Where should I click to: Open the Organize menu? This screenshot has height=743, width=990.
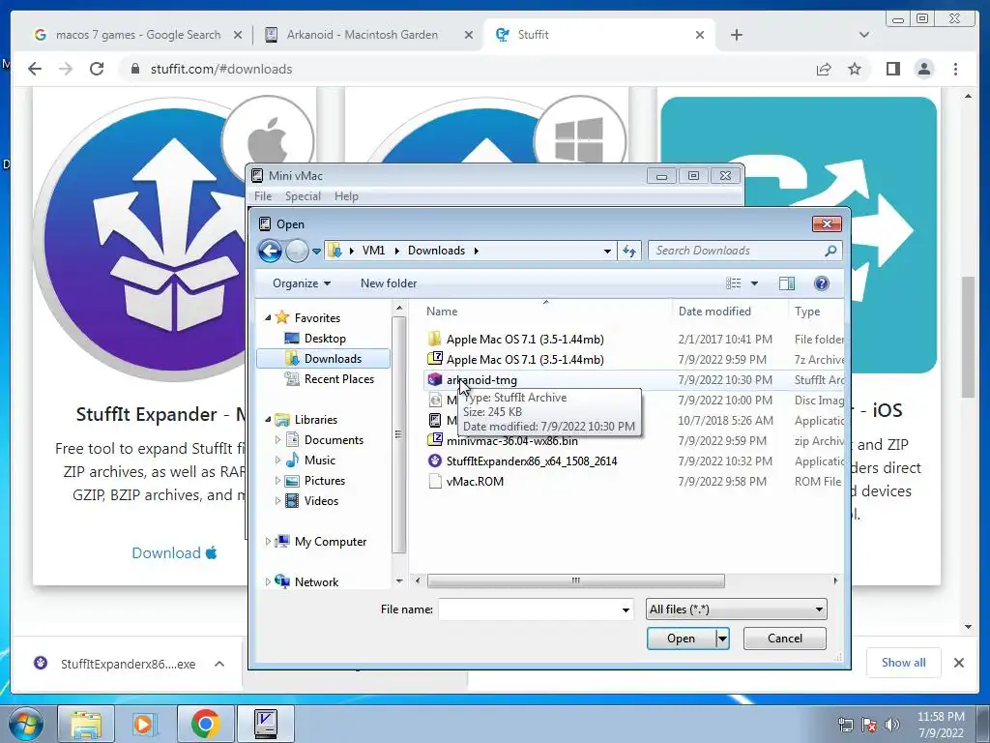[302, 283]
